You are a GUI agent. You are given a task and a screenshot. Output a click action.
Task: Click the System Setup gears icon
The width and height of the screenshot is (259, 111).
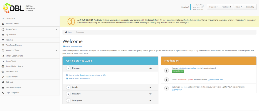[x=3, y=29]
